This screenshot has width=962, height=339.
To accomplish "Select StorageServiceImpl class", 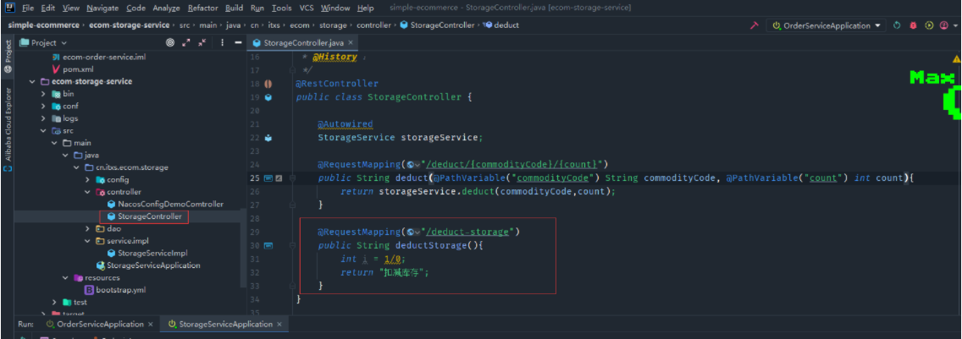I will [147, 253].
